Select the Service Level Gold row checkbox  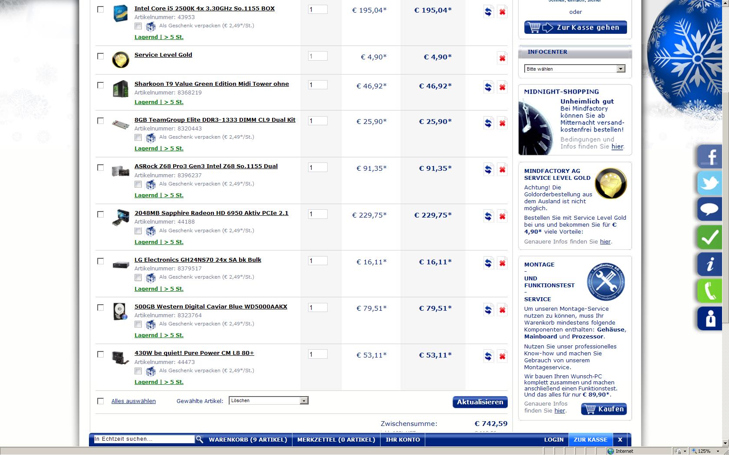pyautogui.click(x=101, y=56)
